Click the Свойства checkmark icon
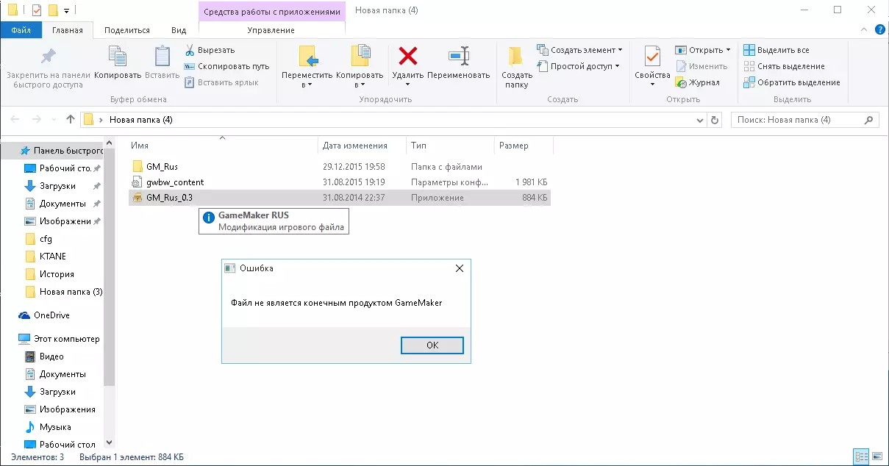The height and width of the screenshot is (466, 889). [x=652, y=57]
